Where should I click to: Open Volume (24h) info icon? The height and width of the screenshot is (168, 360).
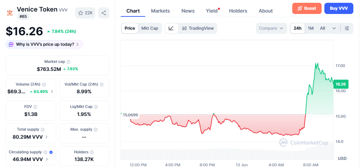point(44,85)
